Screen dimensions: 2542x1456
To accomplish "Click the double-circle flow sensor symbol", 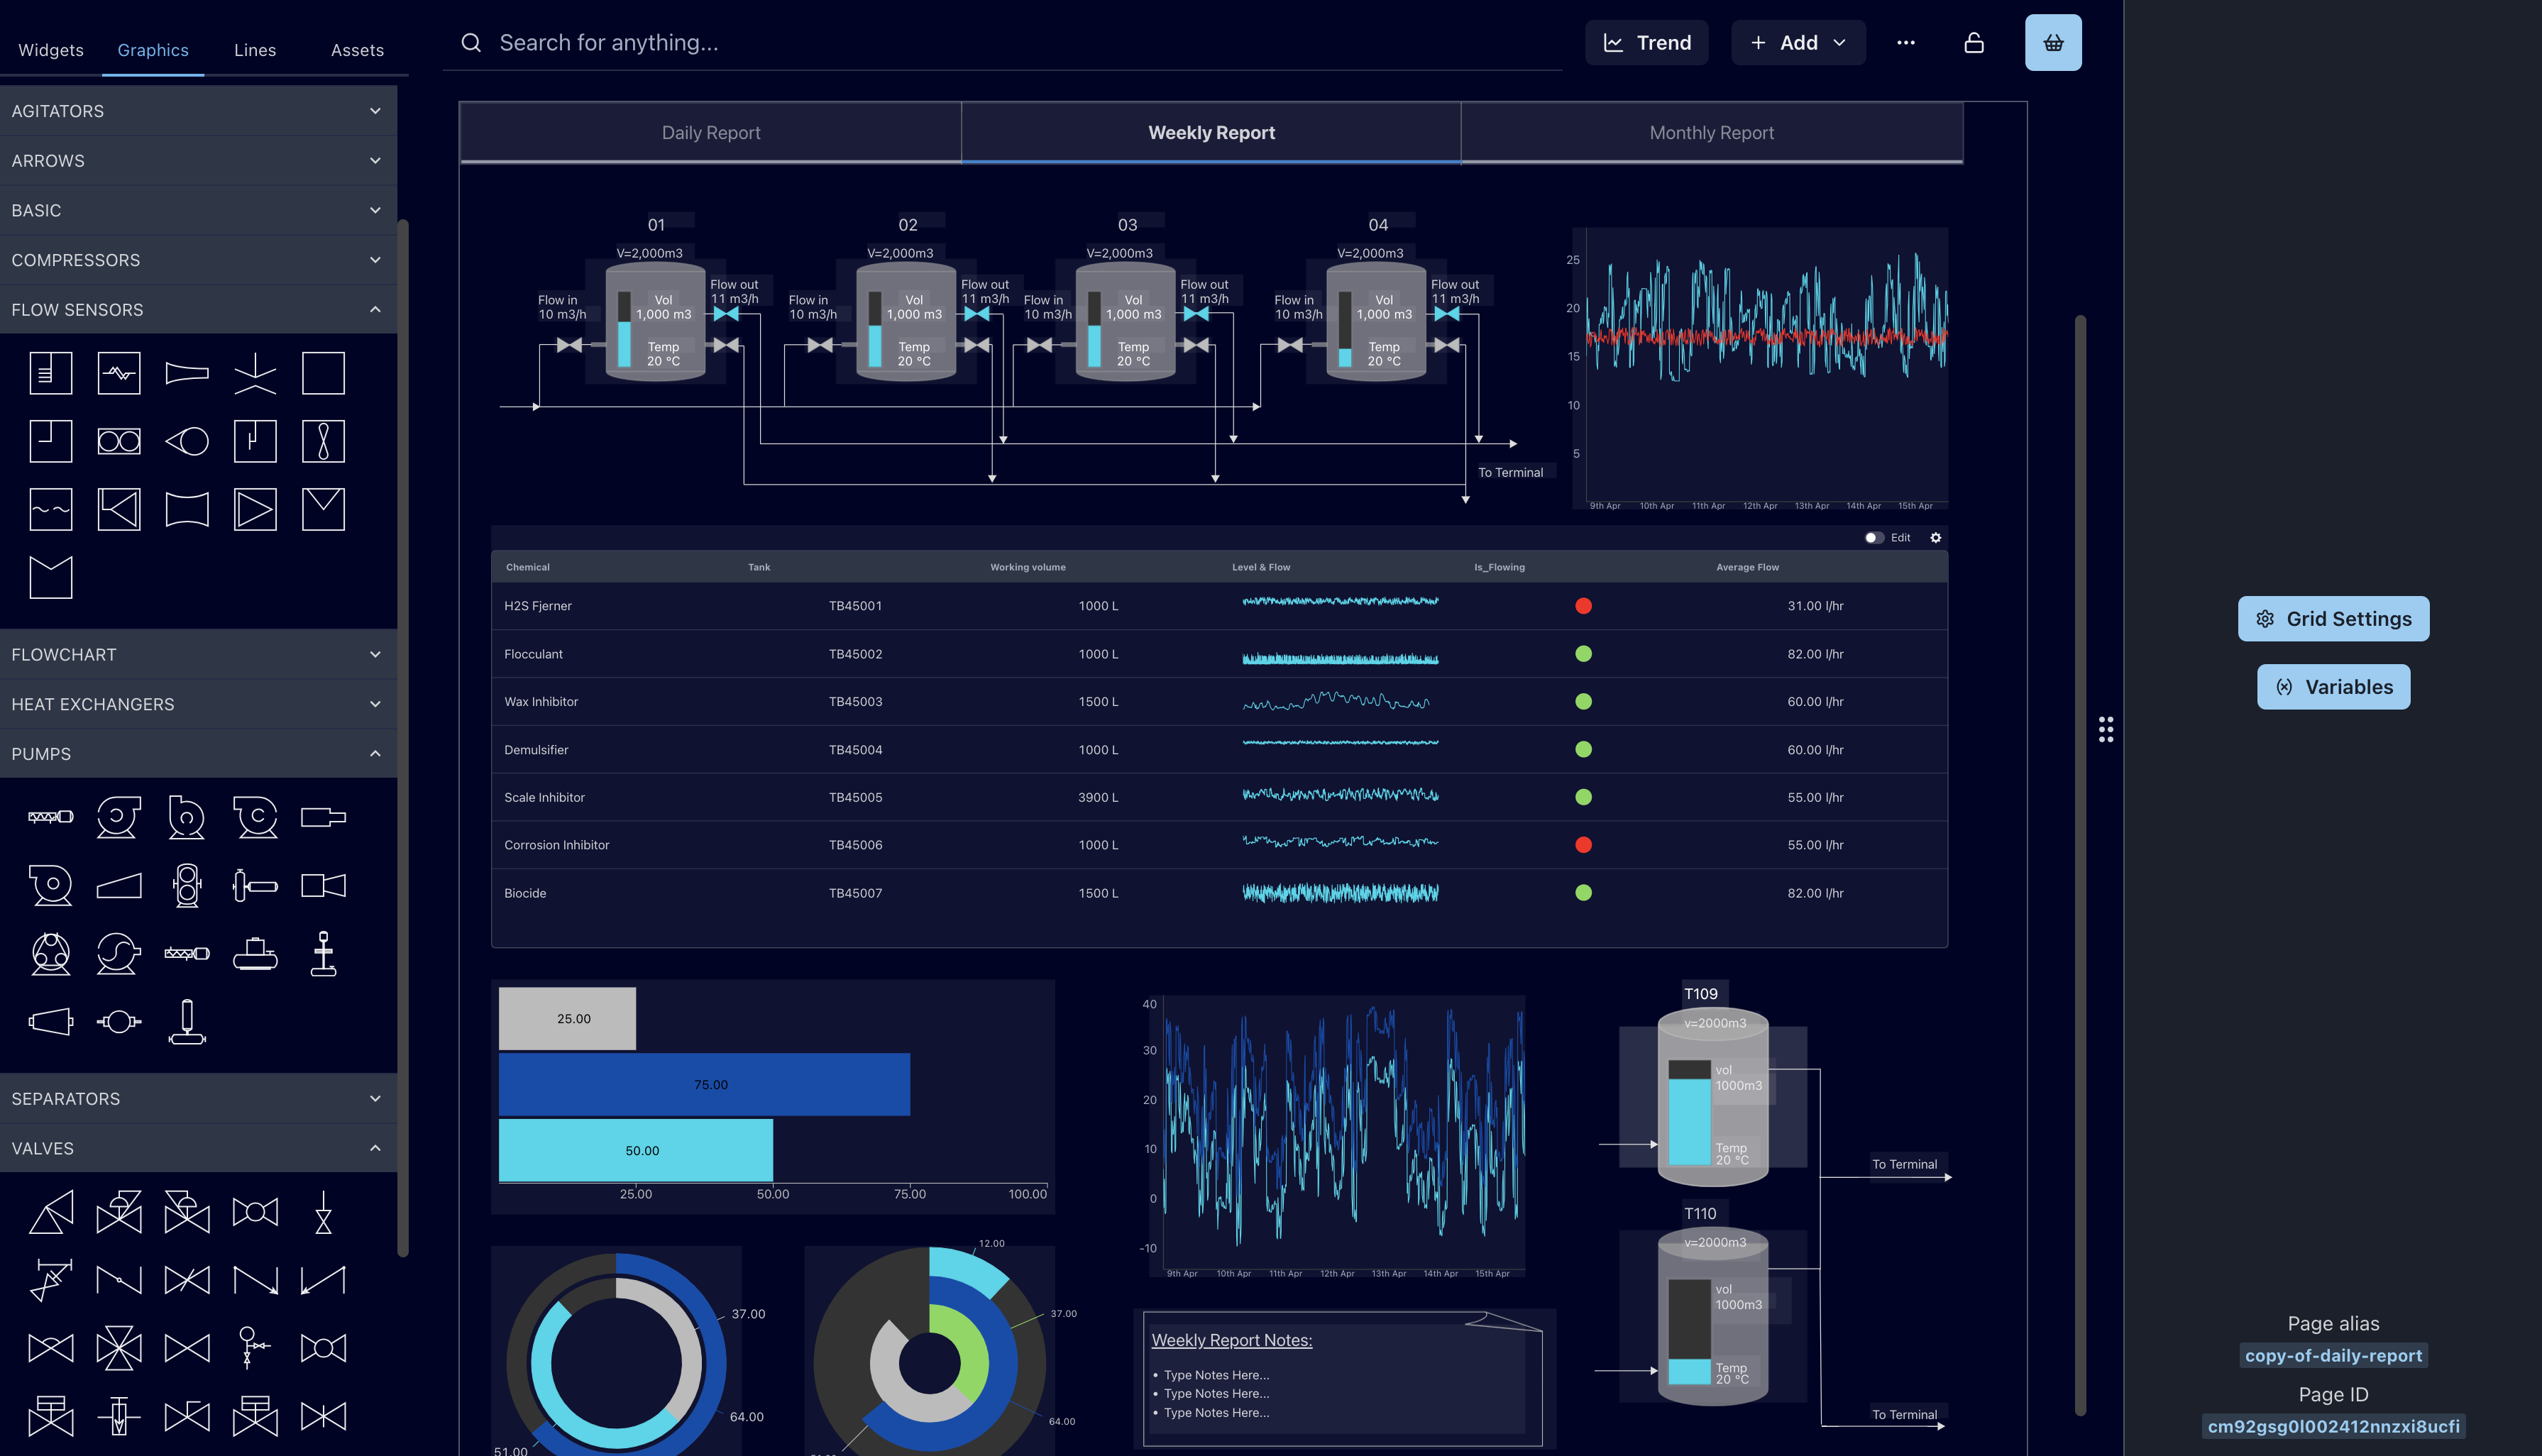I will click(119, 441).
